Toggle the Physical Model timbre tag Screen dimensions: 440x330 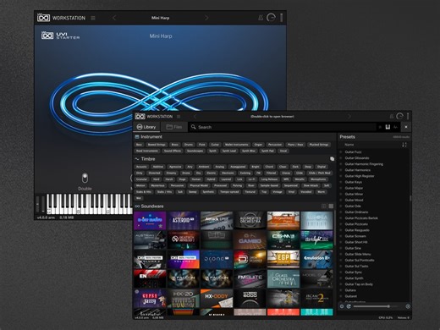click(199, 185)
